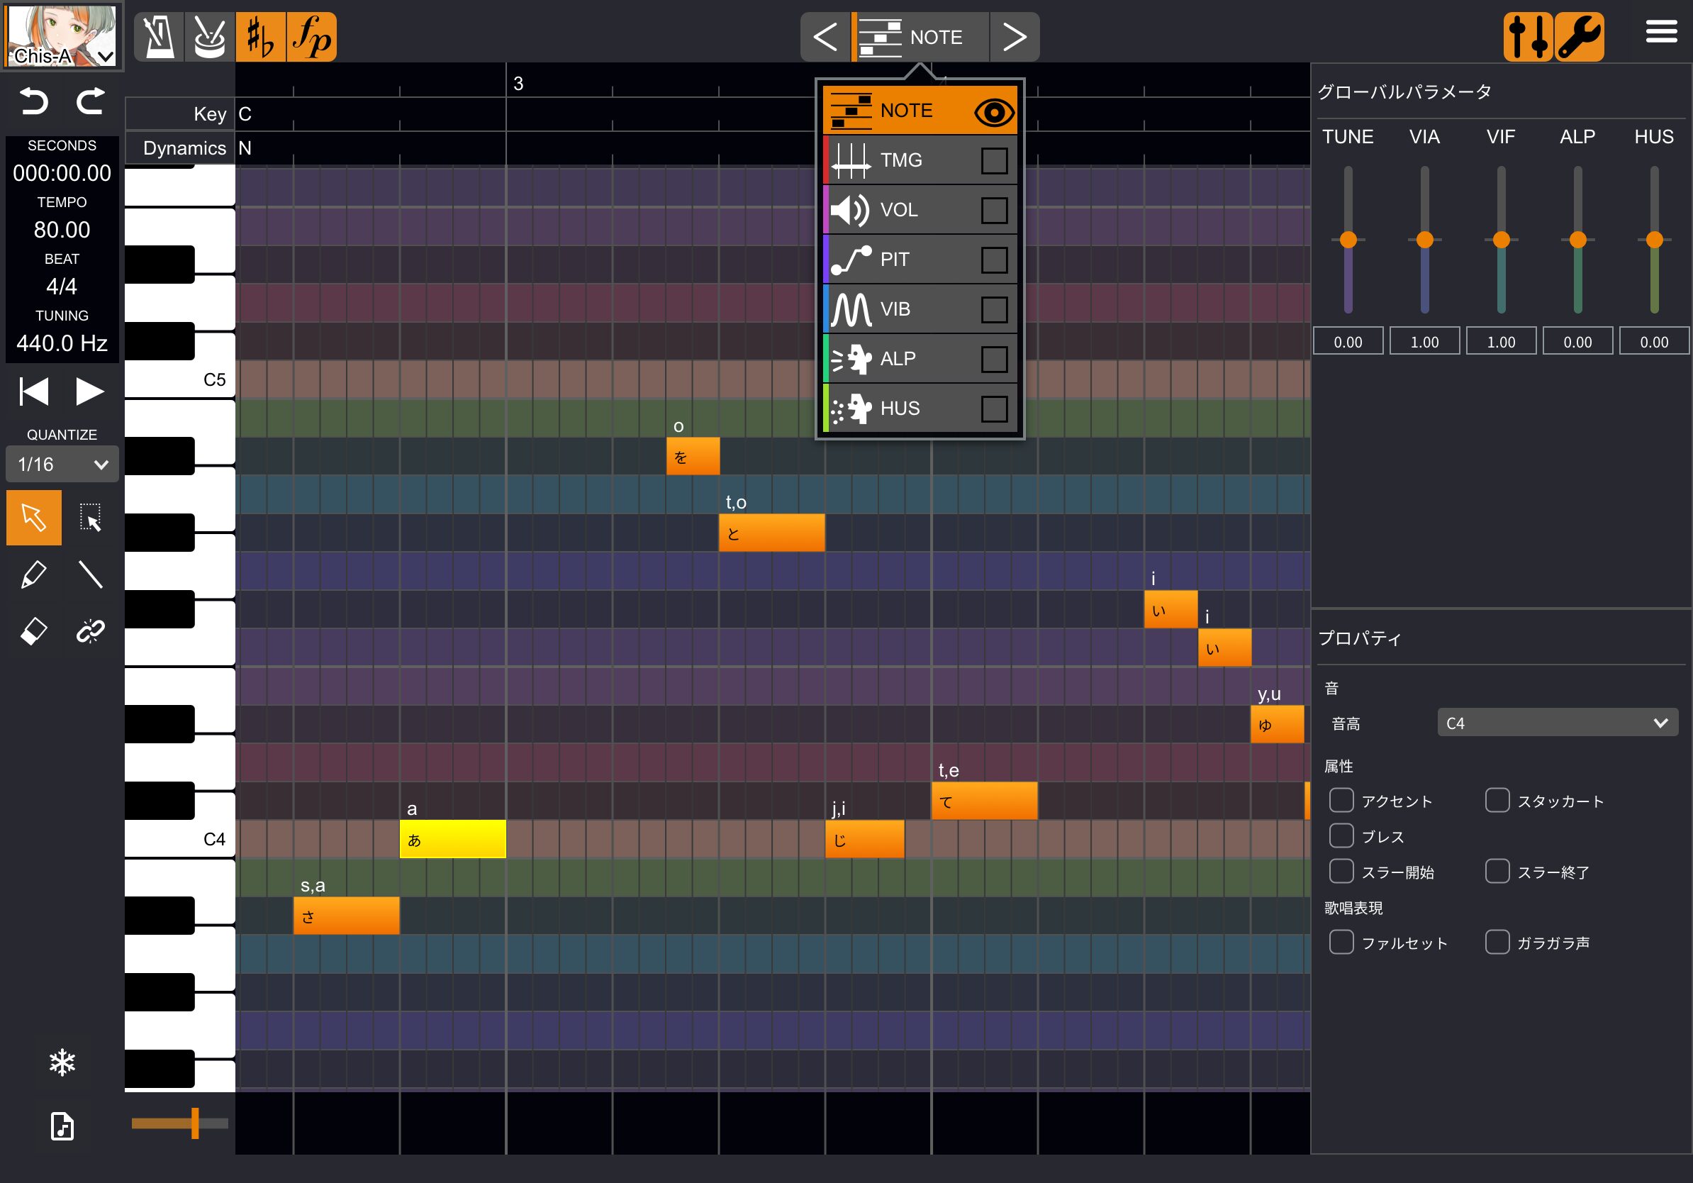Image resolution: width=1693 pixels, height=1183 pixels.
Task: Open the Chis-A singer selector
Action: pos(62,35)
